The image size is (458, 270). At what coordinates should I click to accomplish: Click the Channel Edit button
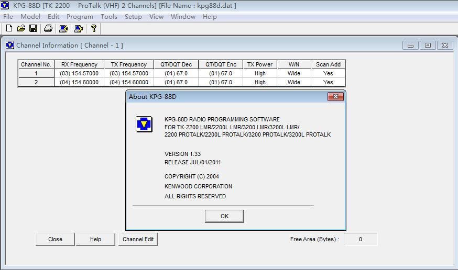click(138, 239)
